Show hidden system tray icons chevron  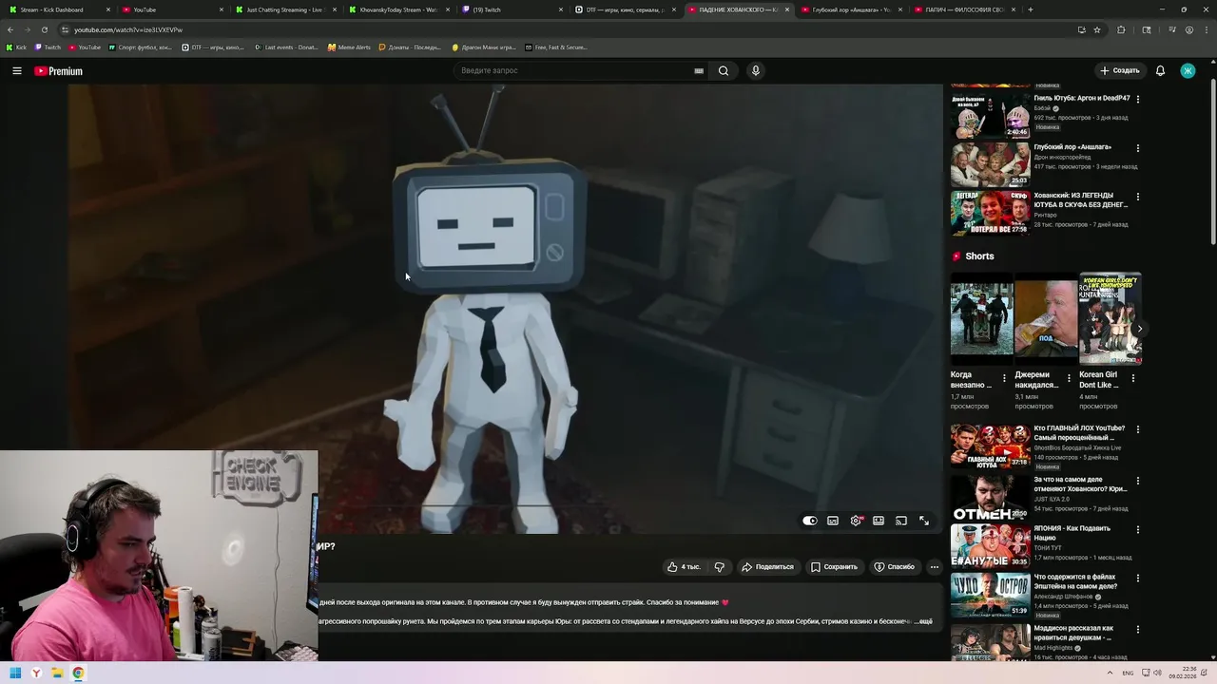click(1109, 673)
